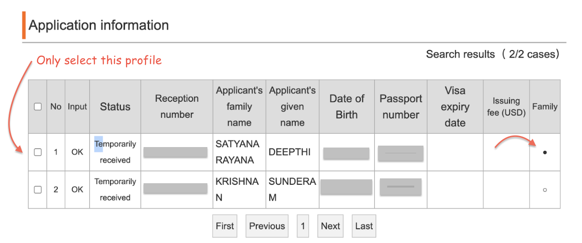The height and width of the screenshot is (243, 582).
Task: Click the Status column header
Action: (115, 107)
